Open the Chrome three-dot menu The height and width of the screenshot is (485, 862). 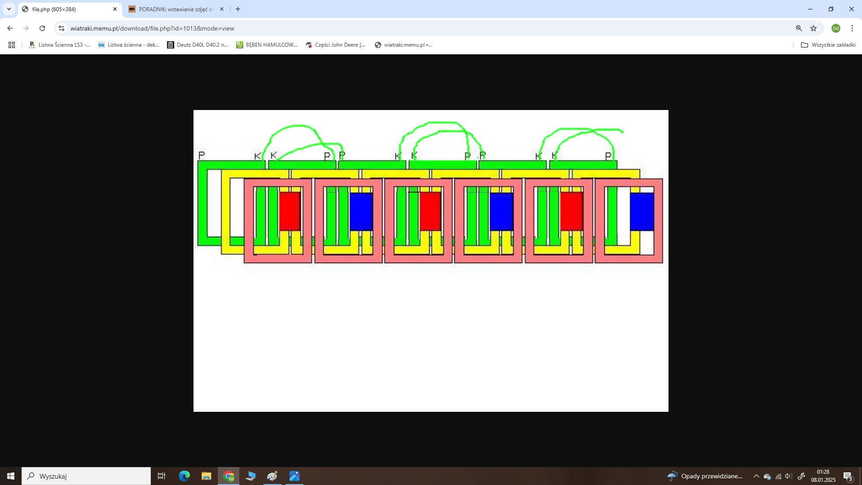pos(852,28)
